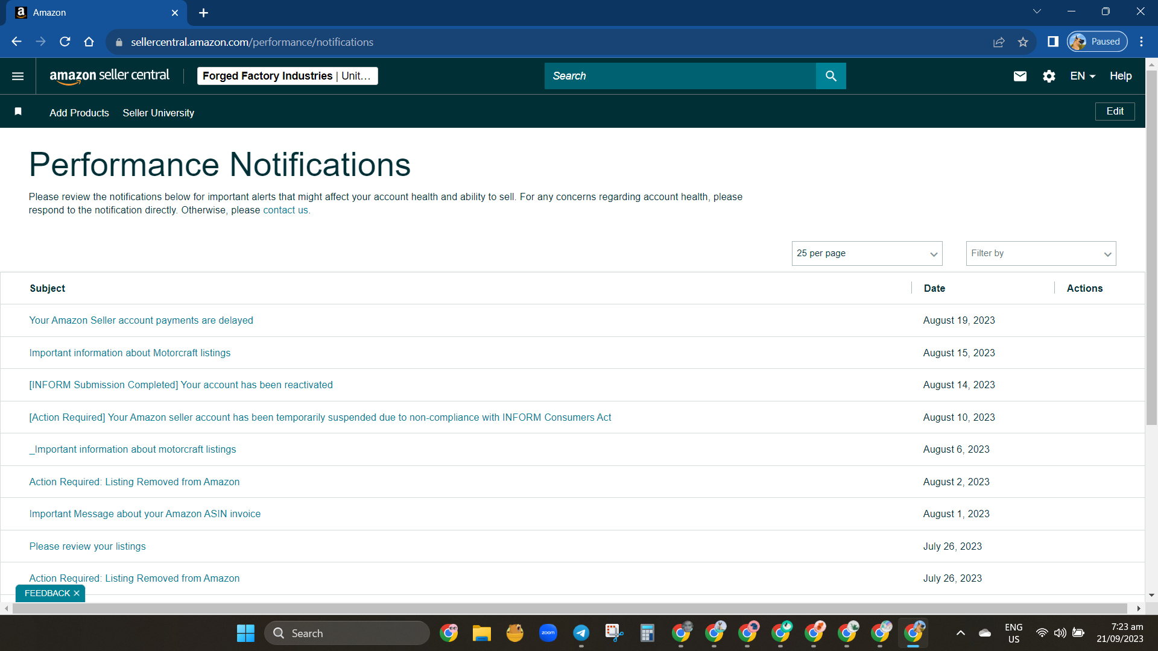1158x651 pixels.
Task: Open the Windows Start menu
Action: pyautogui.click(x=245, y=633)
